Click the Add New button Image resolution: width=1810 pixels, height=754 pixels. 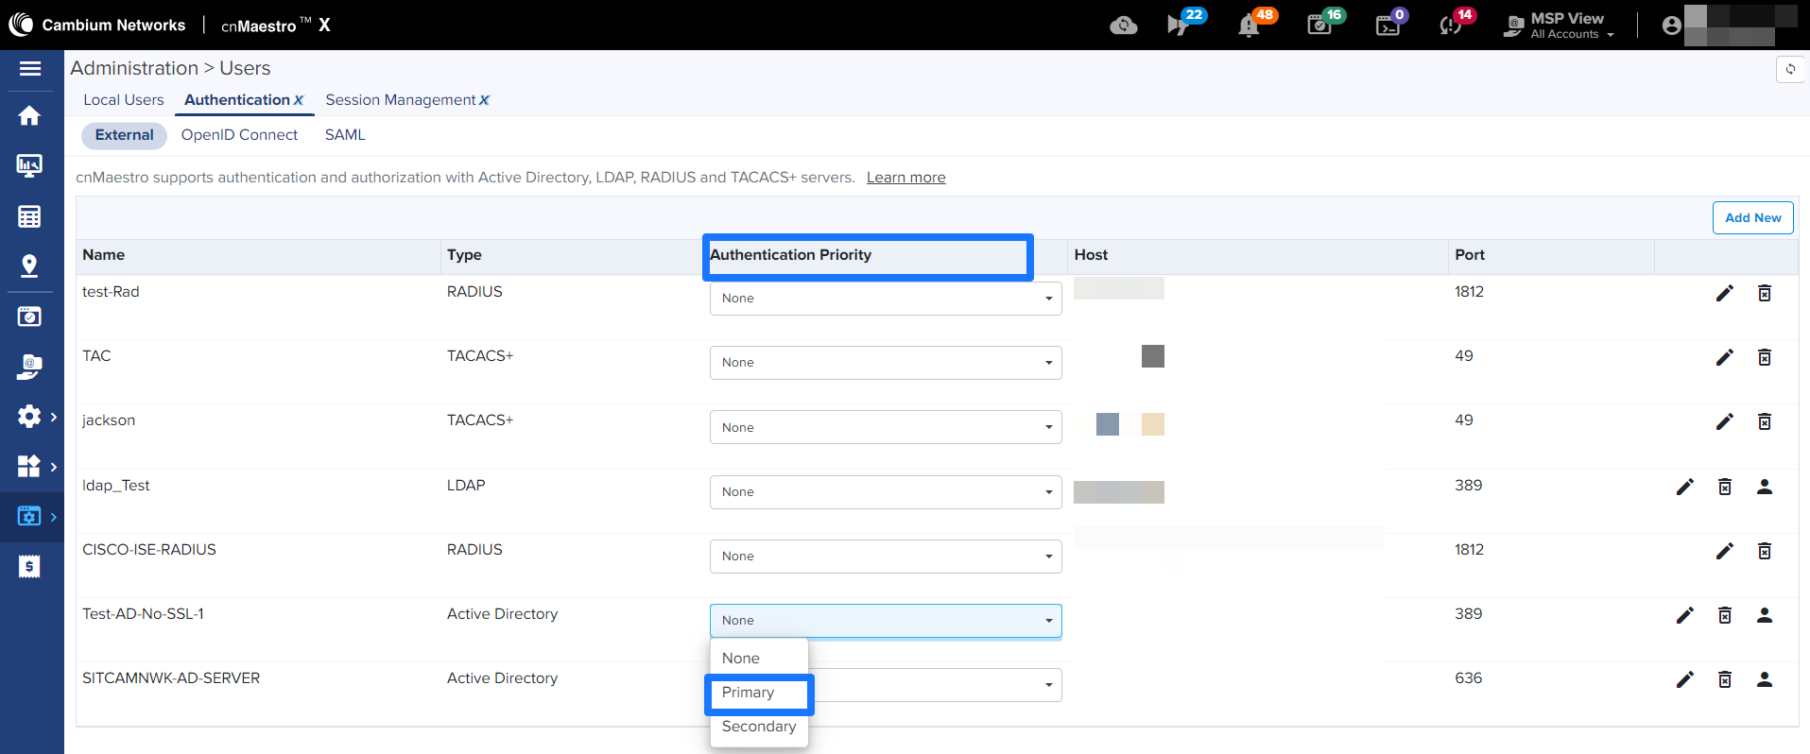[1752, 217]
